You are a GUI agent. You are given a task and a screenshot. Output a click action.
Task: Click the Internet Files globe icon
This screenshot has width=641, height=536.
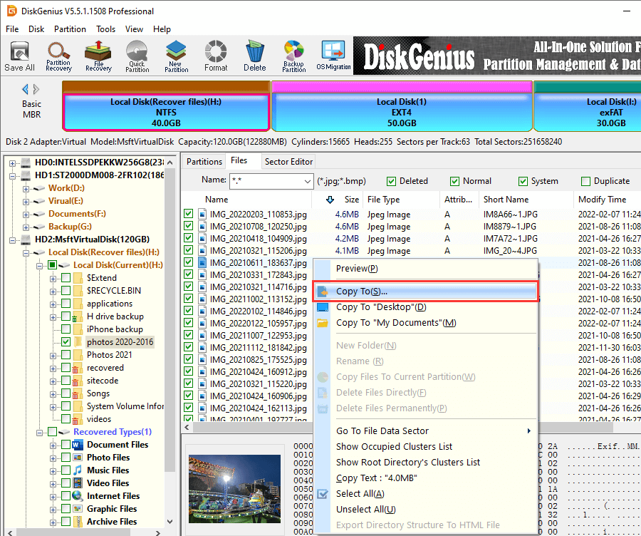(78, 496)
